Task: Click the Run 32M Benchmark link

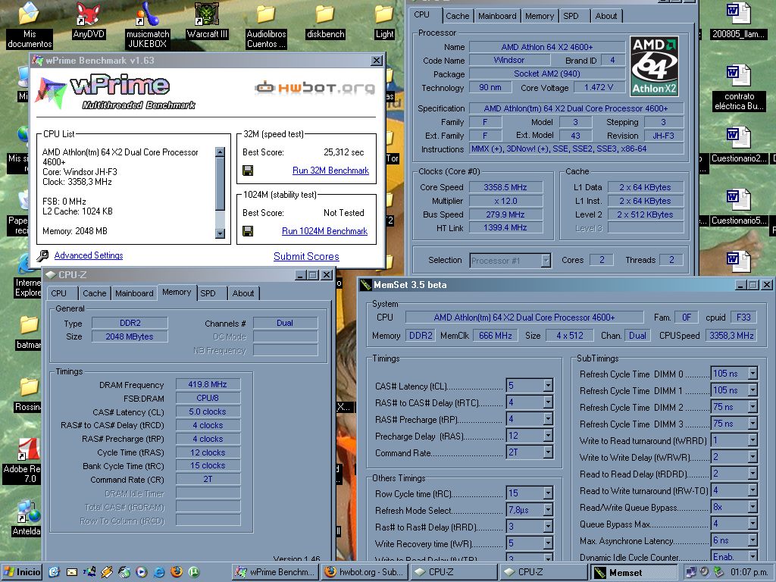Action: click(x=330, y=171)
